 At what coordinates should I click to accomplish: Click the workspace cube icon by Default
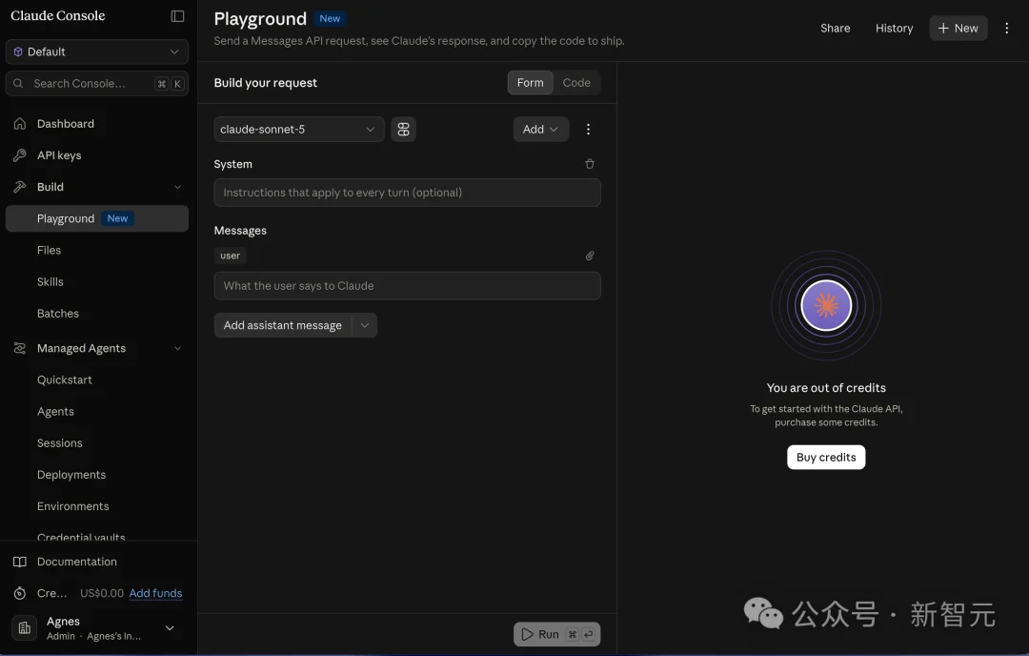pos(18,51)
